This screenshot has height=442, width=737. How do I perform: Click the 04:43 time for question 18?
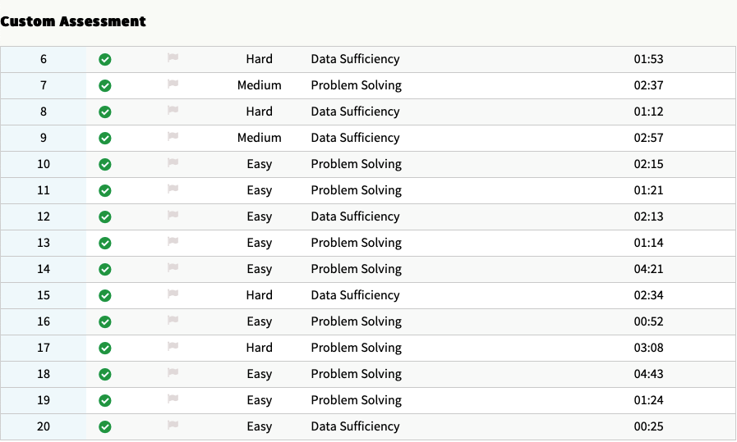(648, 374)
